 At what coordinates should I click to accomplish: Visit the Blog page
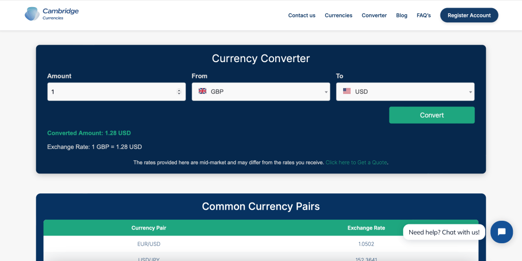coord(402,15)
